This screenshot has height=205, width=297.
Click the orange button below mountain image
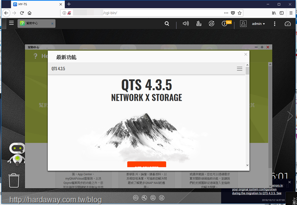147,164
